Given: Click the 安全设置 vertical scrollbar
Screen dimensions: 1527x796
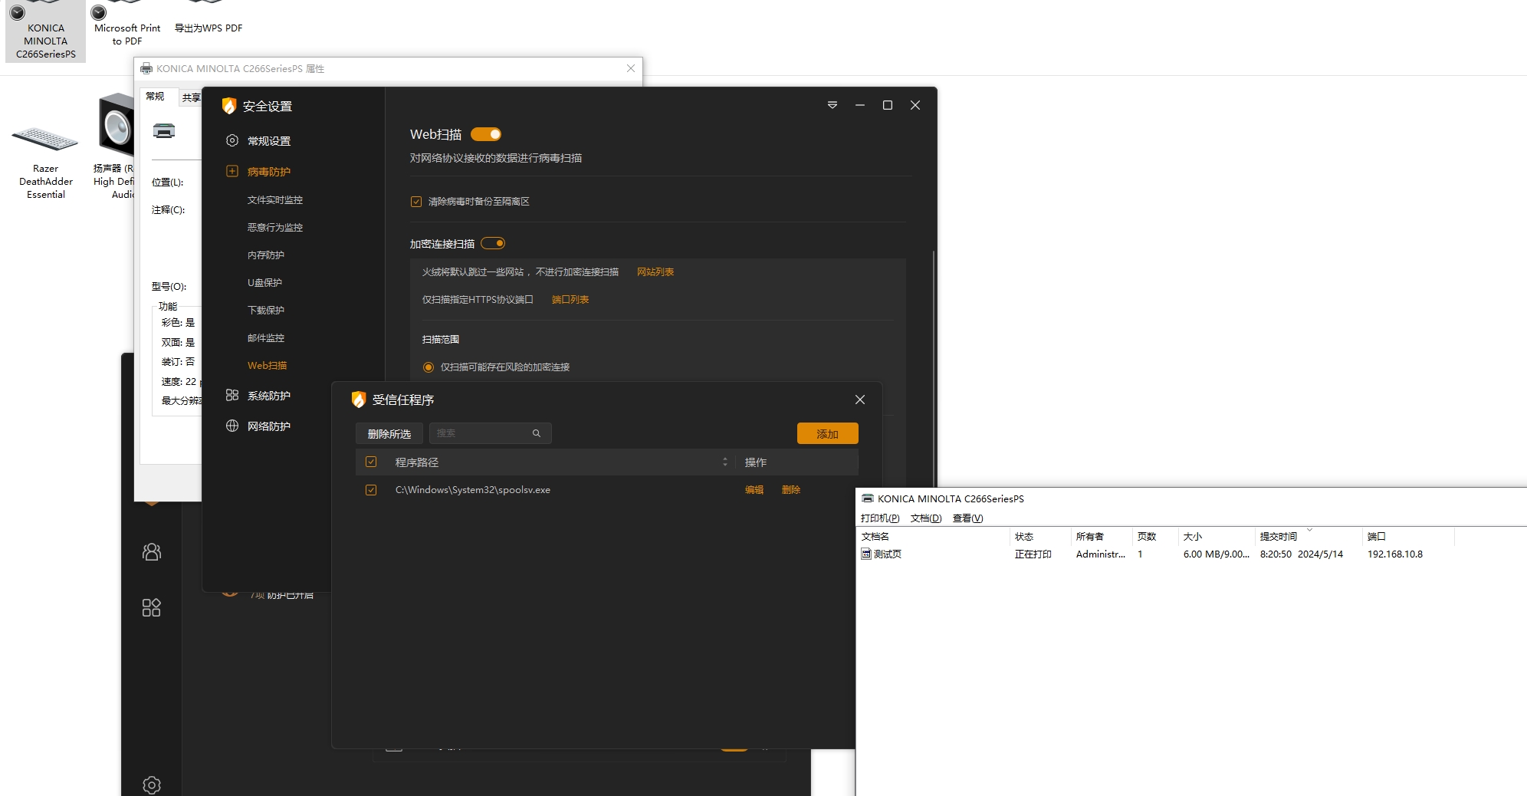Looking at the screenshot, I should [x=933, y=368].
